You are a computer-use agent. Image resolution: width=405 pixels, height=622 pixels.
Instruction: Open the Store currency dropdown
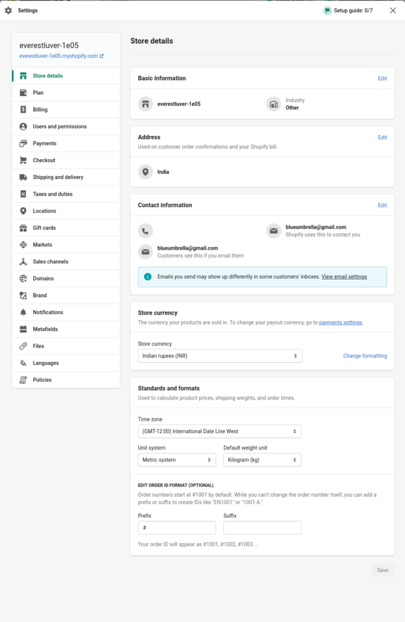point(220,356)
